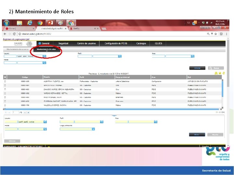Viewport: 234px width, 175px height.
Task: Click Usuario search lookup icon in top filter
Action: (x=45, y=56)
